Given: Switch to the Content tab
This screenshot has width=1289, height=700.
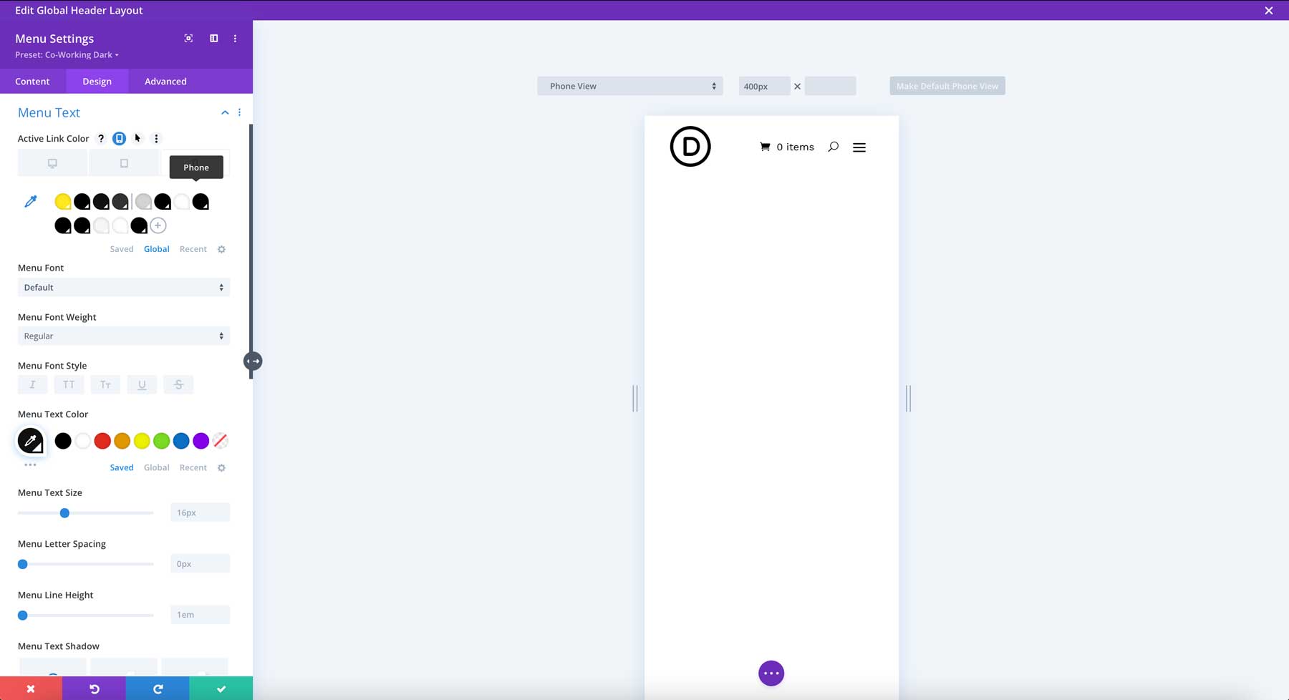Looking at the screenshot, I should tap(32, 81).
